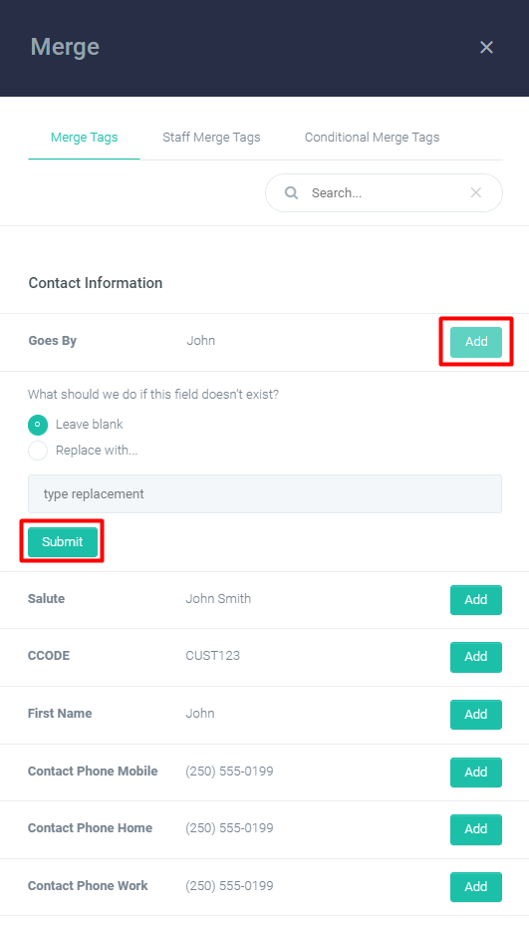Image resolution: width=529 pixels, height=926 pixels.
Task: Add the Contact Phone Home tag
Action: (x=476, y=829)
